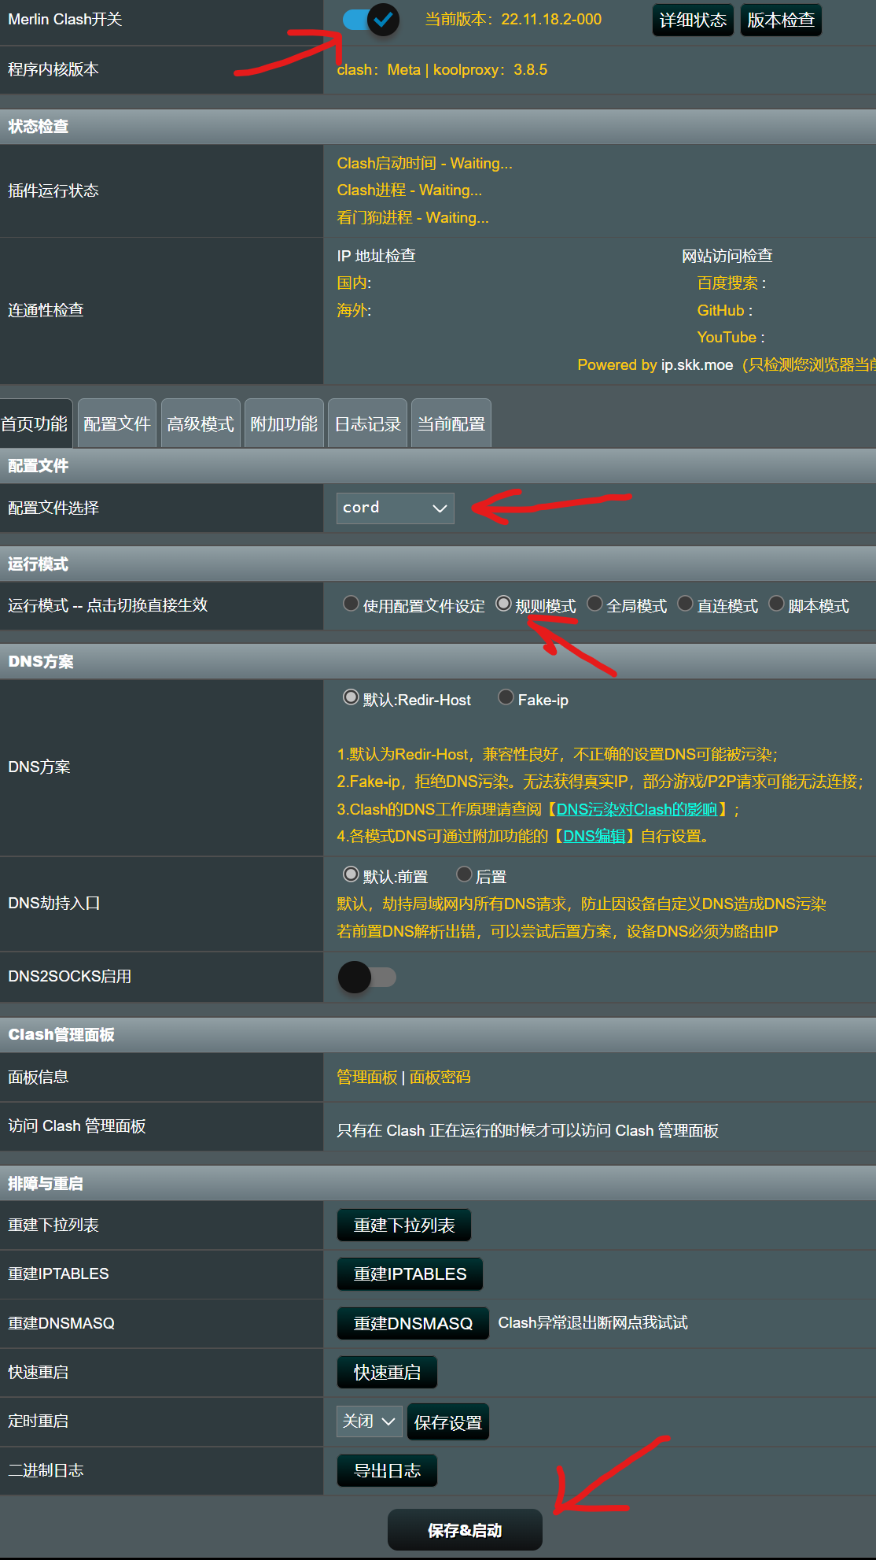Open the 当前配置 tab

coord(451,424)
